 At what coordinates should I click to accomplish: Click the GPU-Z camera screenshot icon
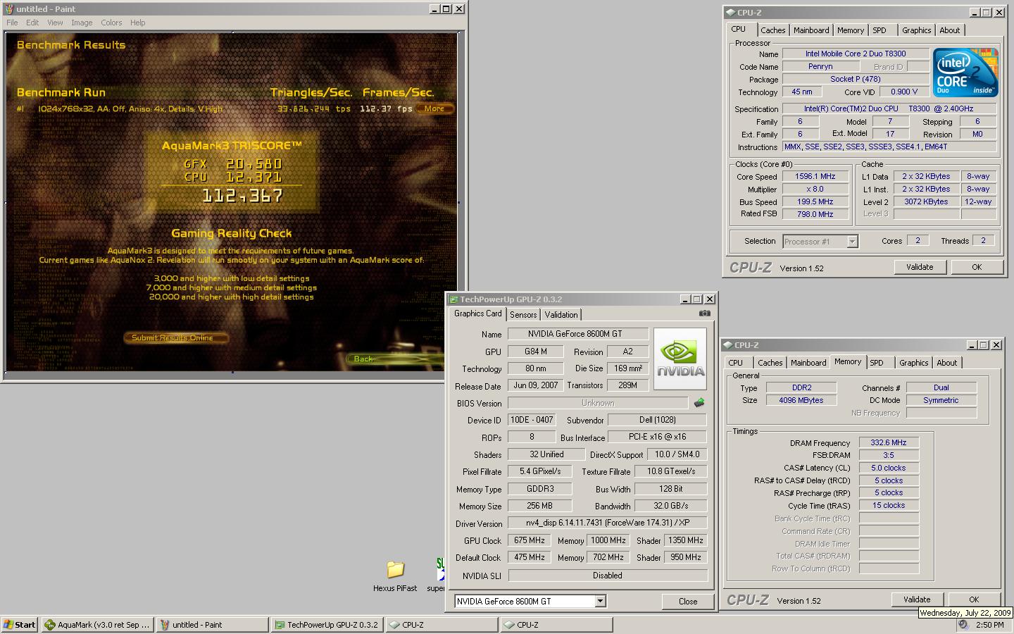[x=704, y=313]
